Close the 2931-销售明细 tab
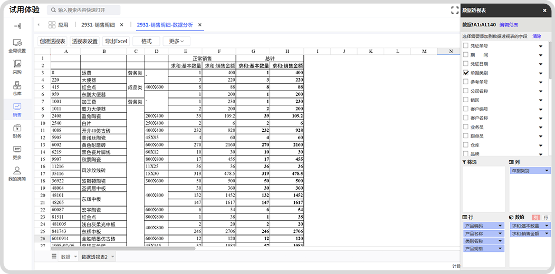This screenshot has height=274, width=555. point(121,25)
